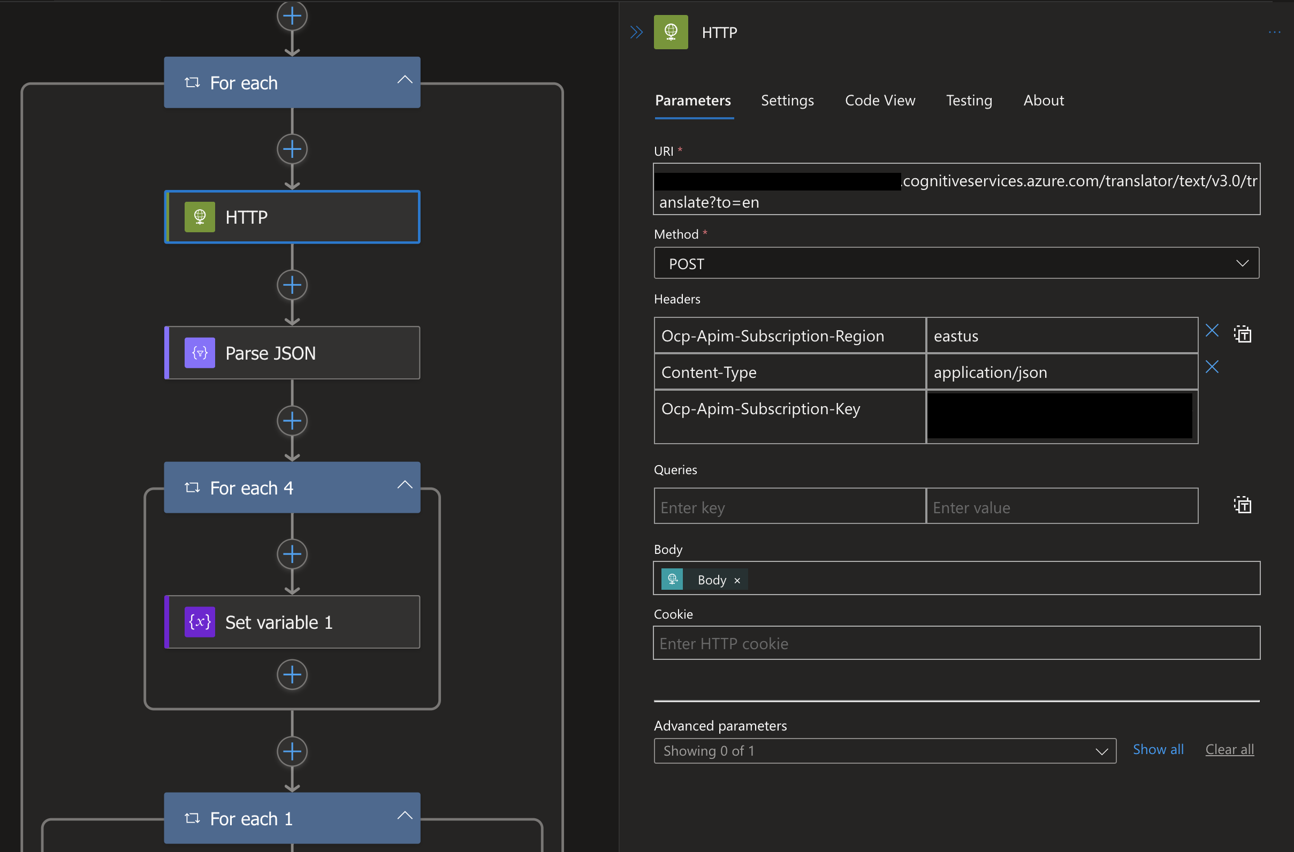This screenshot has width=1294, height=852.
Task: Switch Headers to text mode icon
Action: pos(1242,334)
